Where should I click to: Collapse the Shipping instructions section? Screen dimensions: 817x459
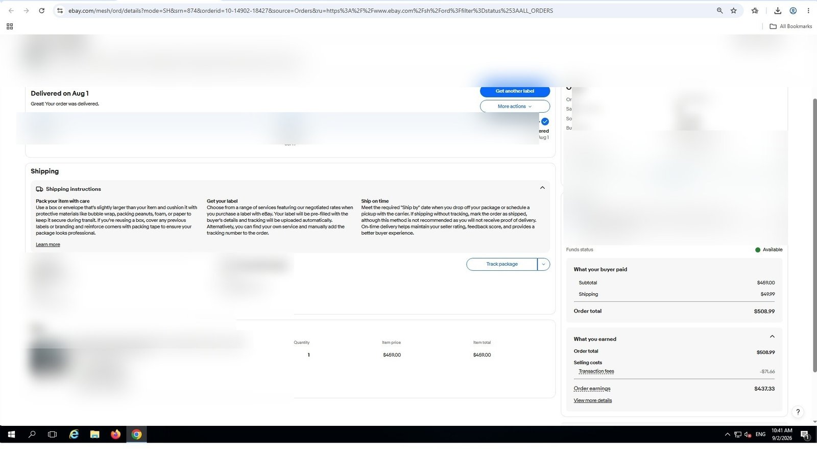542,188
